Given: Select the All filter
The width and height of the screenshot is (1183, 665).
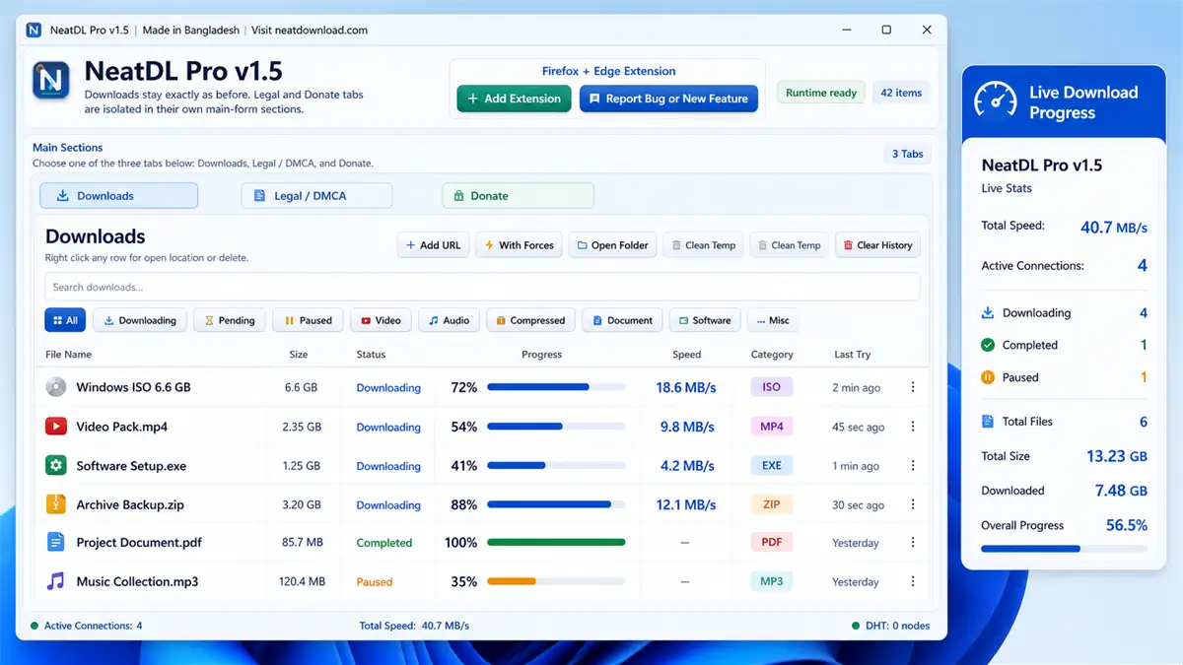Looking at the screenshot, I should (x=65, y=320).
